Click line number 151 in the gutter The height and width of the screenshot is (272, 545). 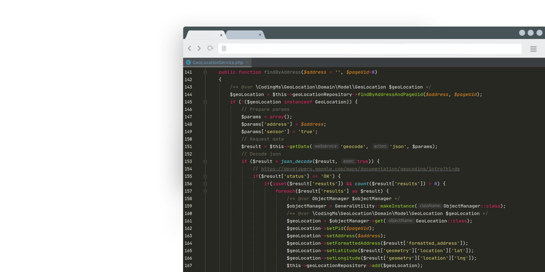pos(188,146)
